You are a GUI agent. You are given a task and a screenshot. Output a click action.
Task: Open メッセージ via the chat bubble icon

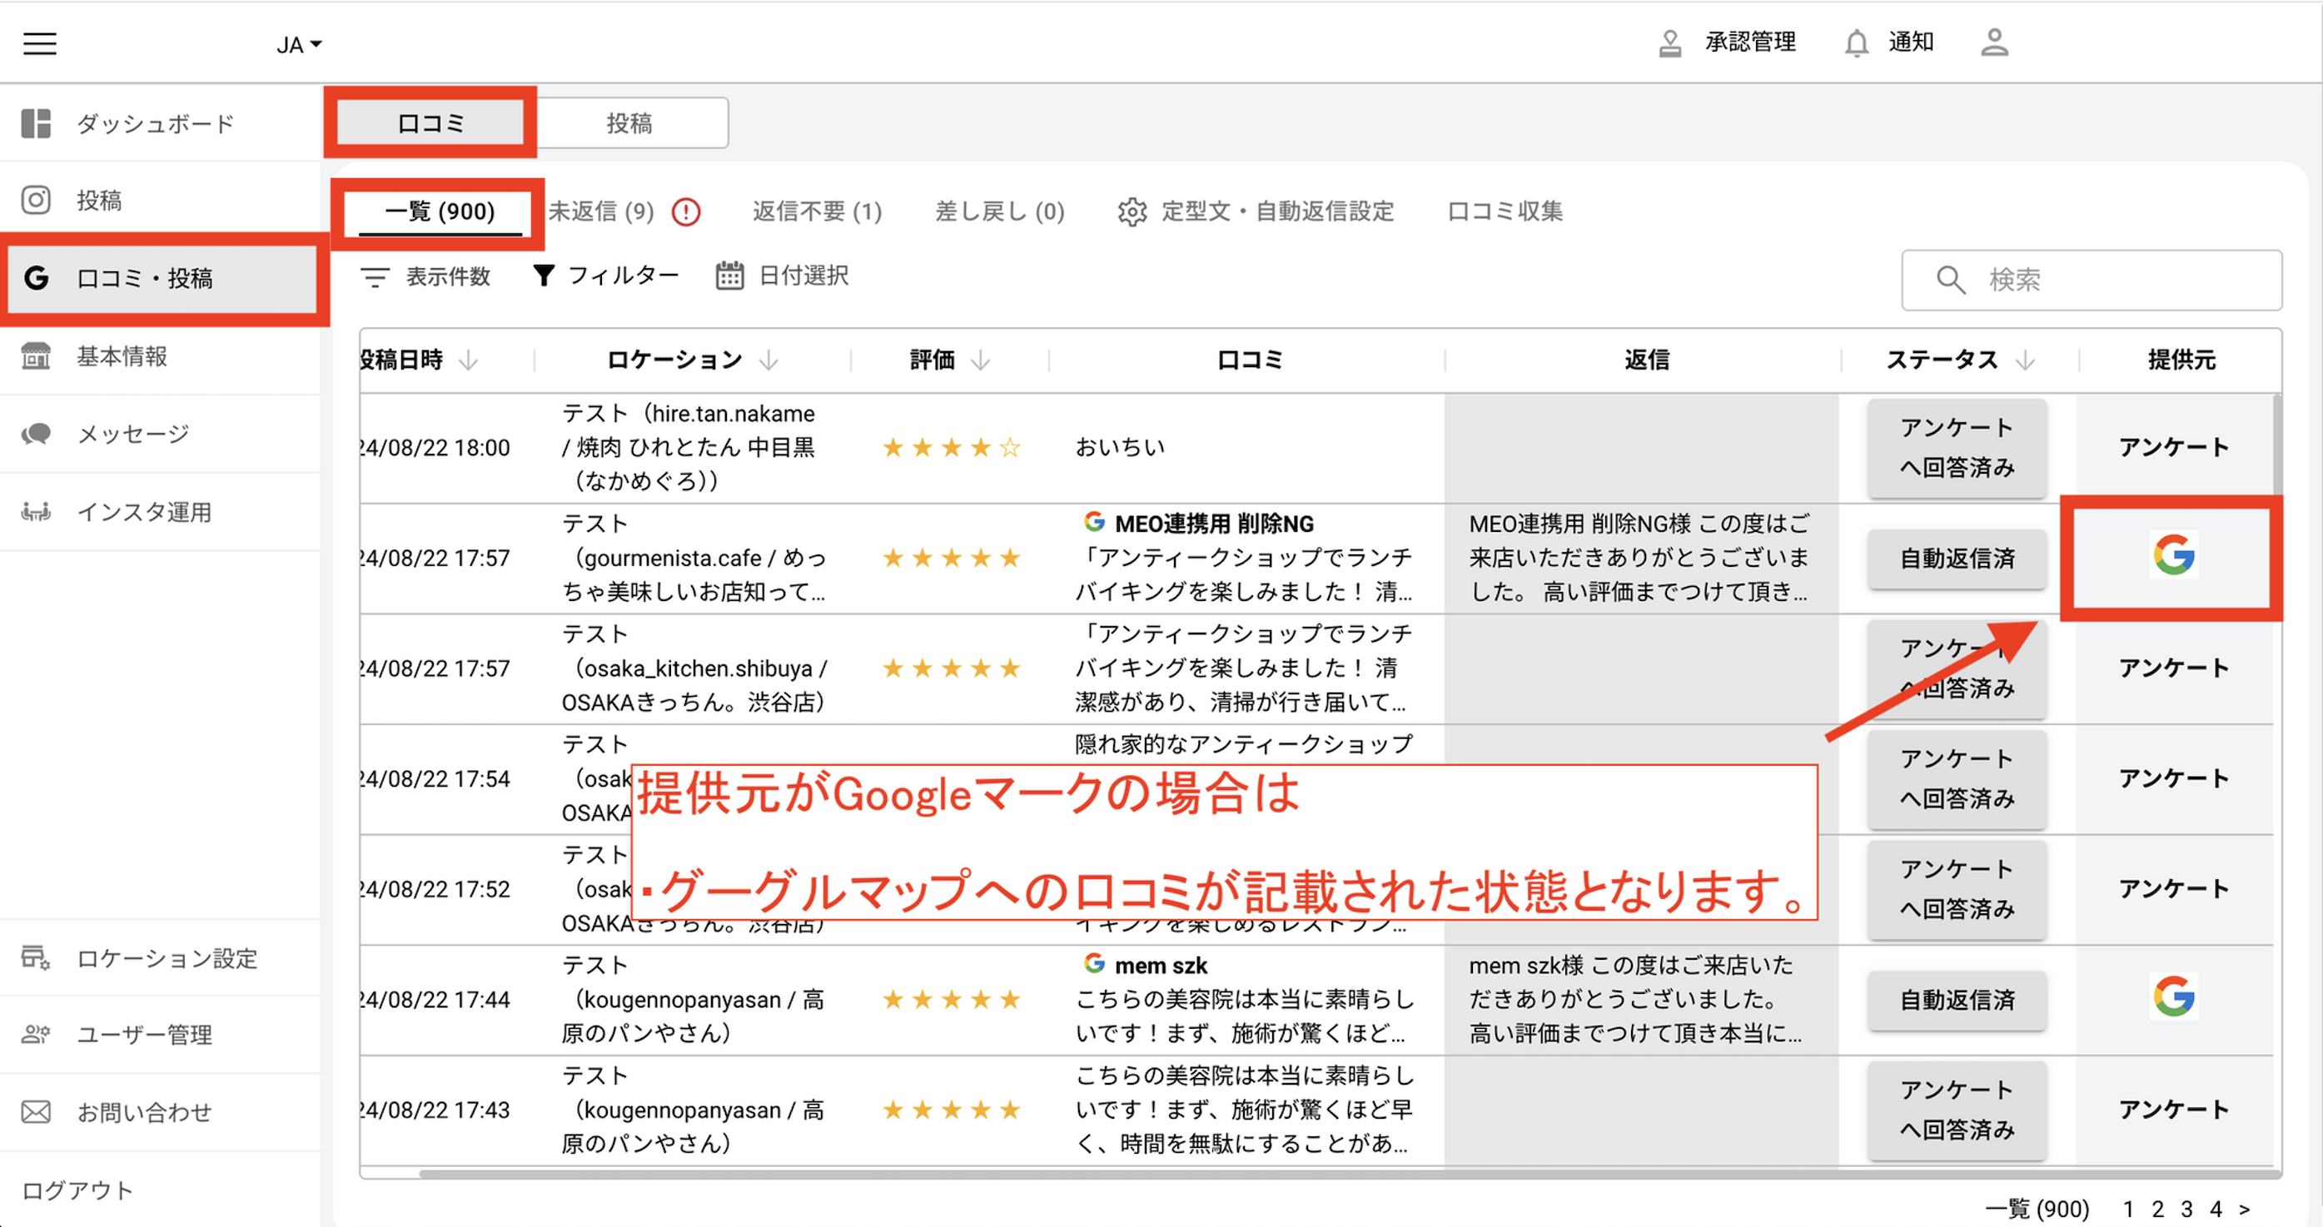point(36,434)
